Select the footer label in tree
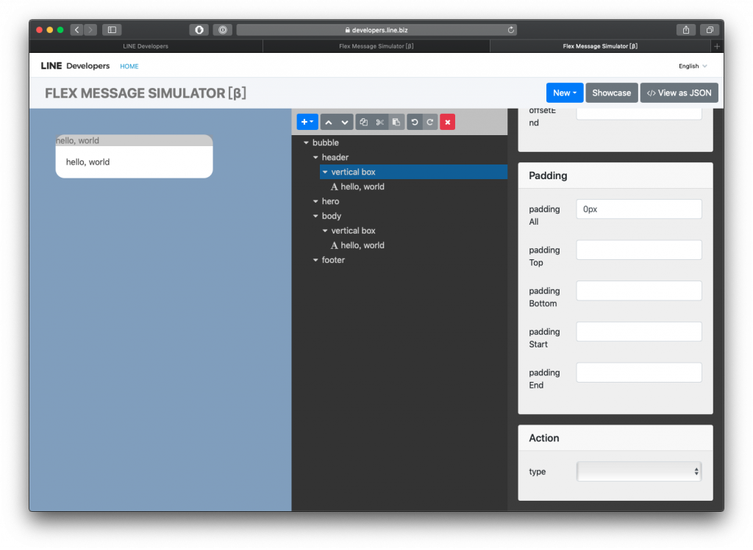 click(333, 260)
